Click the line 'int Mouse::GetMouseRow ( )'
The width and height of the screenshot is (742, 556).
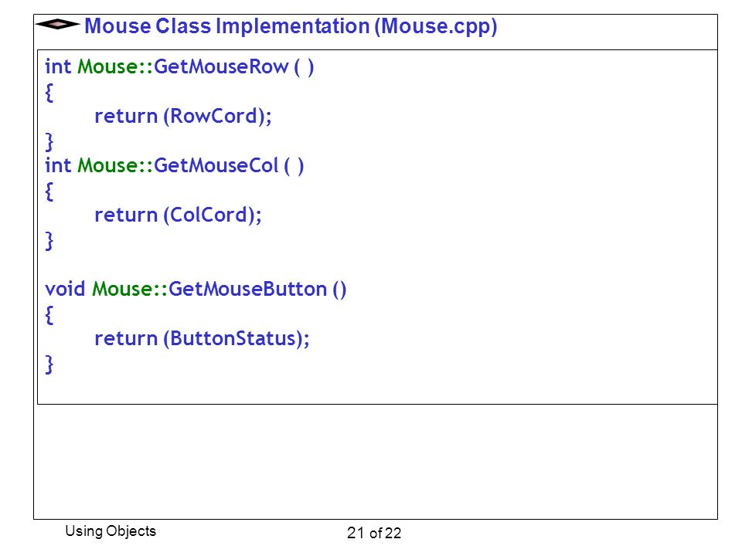[179, 66]
